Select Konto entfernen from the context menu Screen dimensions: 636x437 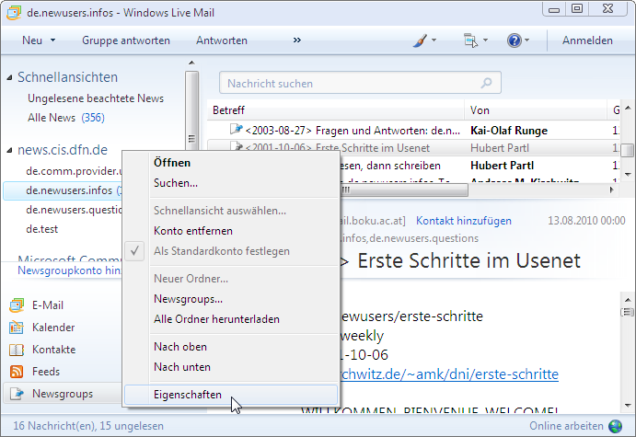point(231,231)
